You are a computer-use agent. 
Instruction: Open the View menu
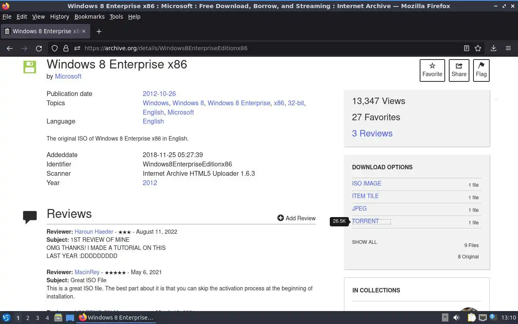pyautogui.click(x=38, y=17)
